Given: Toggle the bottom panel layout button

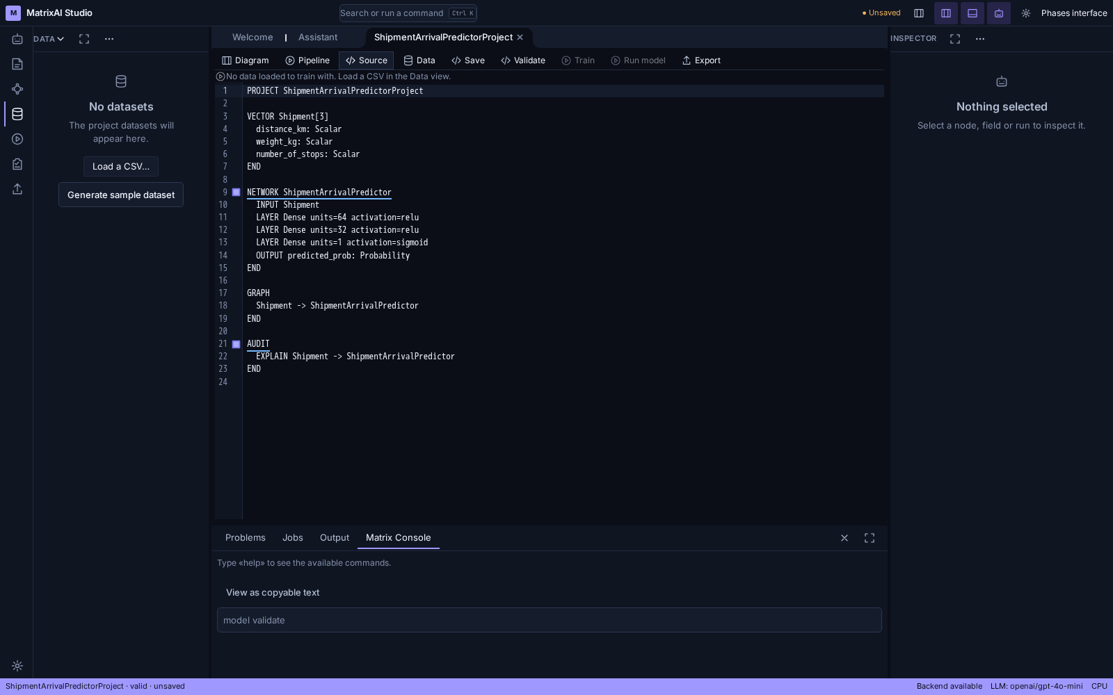Looking at the screenshot, I should (x=972, y=13).
